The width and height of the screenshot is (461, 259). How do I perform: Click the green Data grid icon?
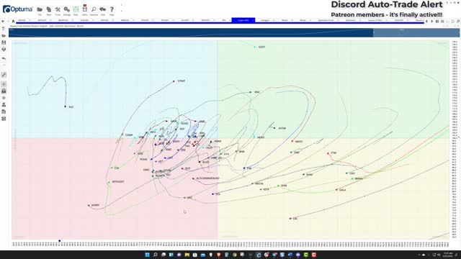(x=76, y=9)
